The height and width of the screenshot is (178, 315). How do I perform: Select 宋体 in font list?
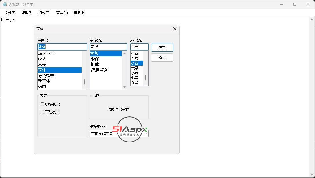60,70
